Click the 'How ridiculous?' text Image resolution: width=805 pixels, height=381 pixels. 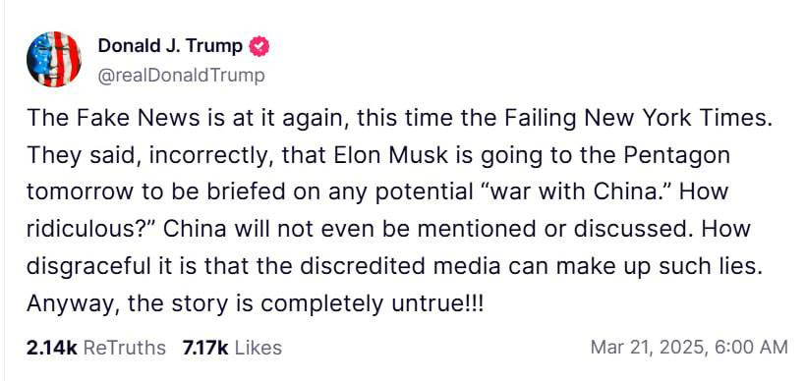coord(377,210)
